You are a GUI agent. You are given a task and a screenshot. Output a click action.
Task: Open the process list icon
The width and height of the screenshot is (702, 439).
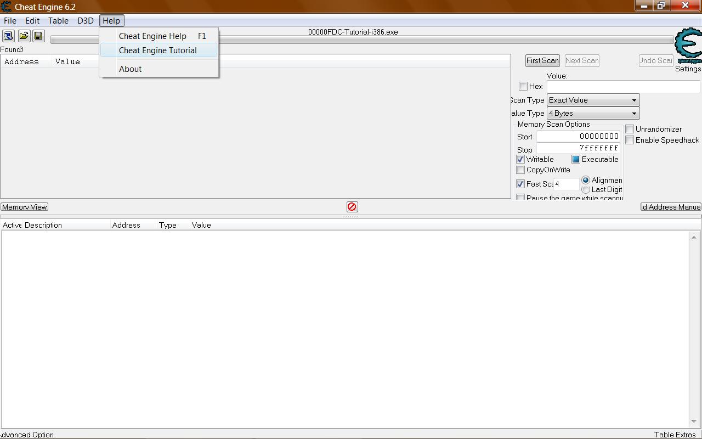(x=8, y=36)
